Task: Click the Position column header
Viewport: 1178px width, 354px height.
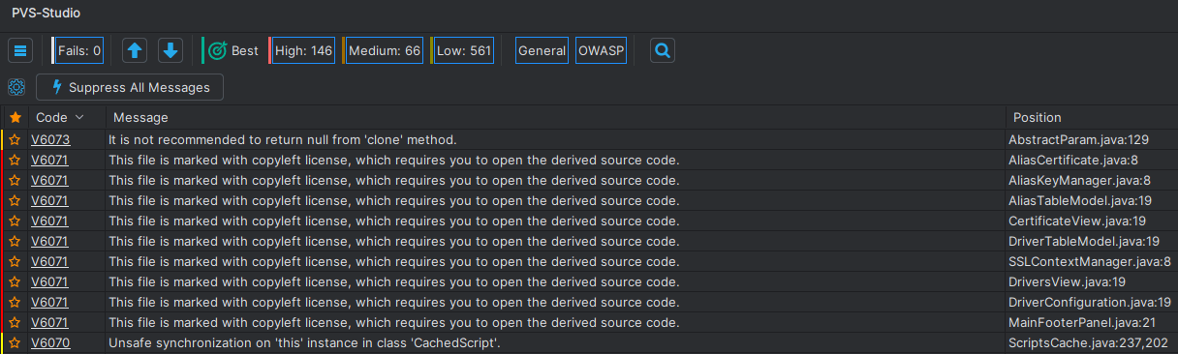Action: pos(1038,117)
